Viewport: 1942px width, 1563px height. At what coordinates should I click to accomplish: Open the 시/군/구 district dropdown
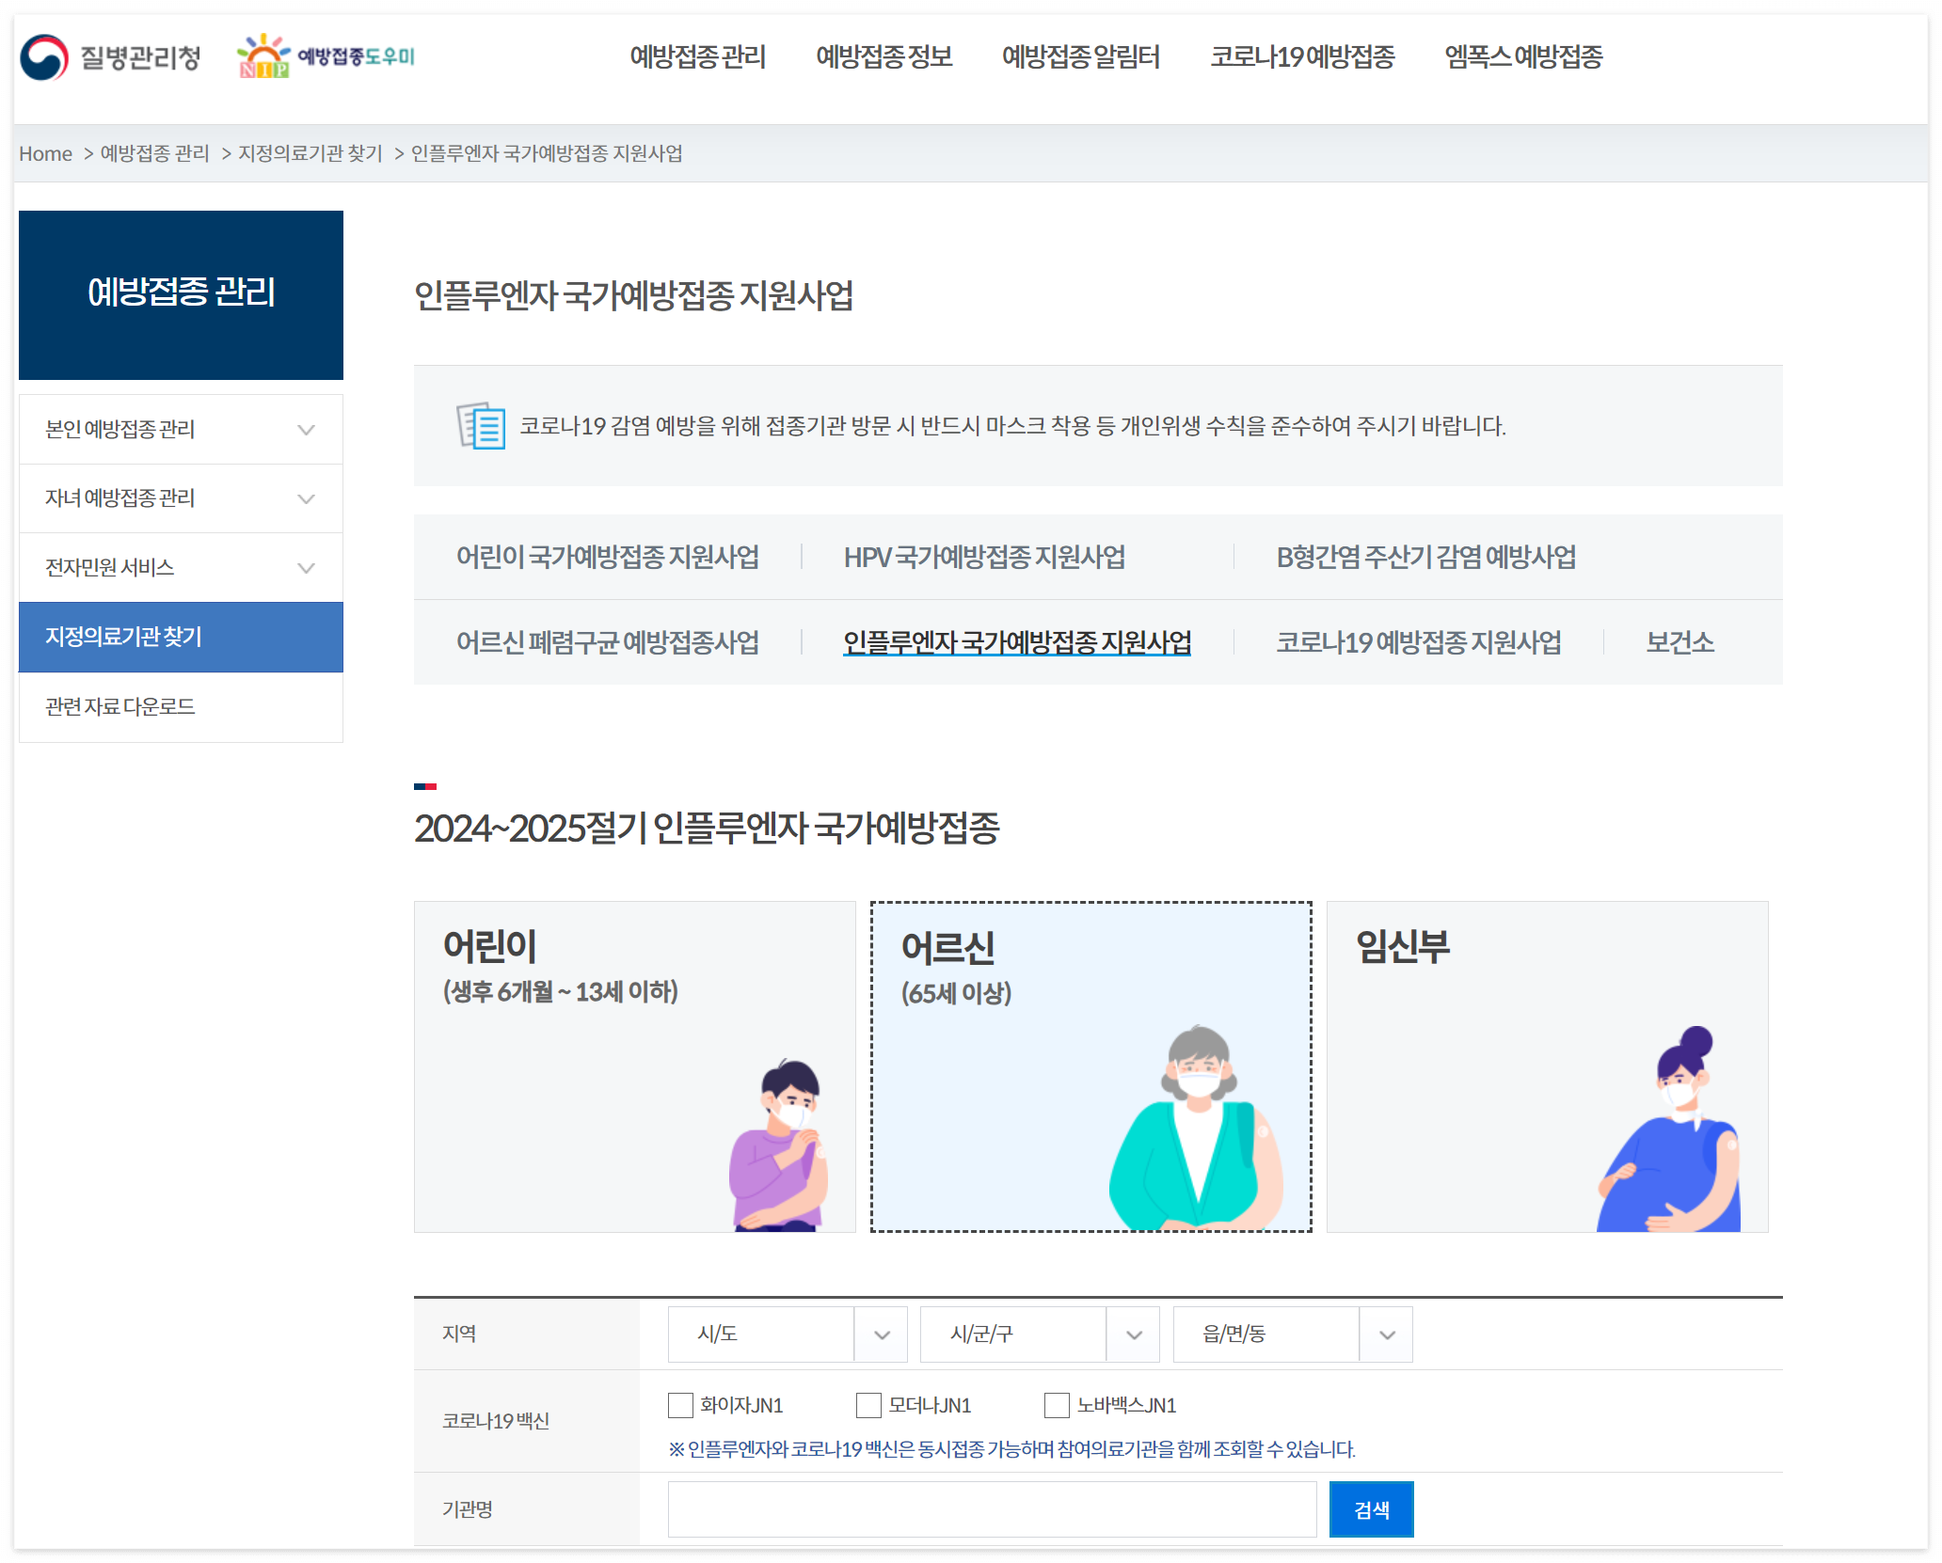[x=1039, y=1334]
